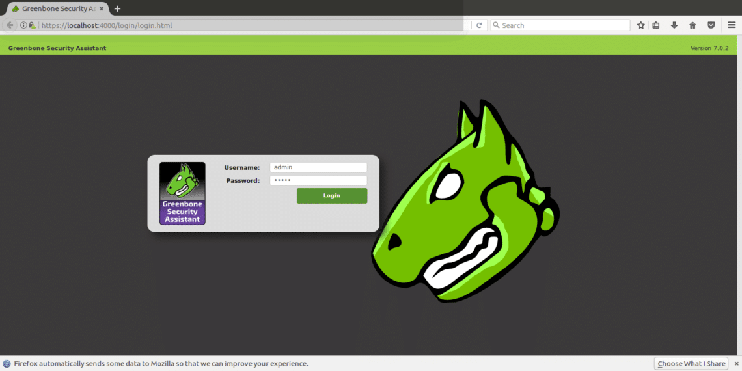Image resolution: width=742 pixels, height=371 pixels.
Task: Click the Firefox data sharing notification message
Action: click(161, 364)
